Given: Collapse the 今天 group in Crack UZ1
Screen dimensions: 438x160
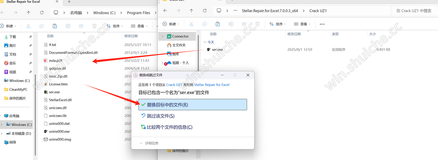Looking at the screenshot, I should [205, 42].
